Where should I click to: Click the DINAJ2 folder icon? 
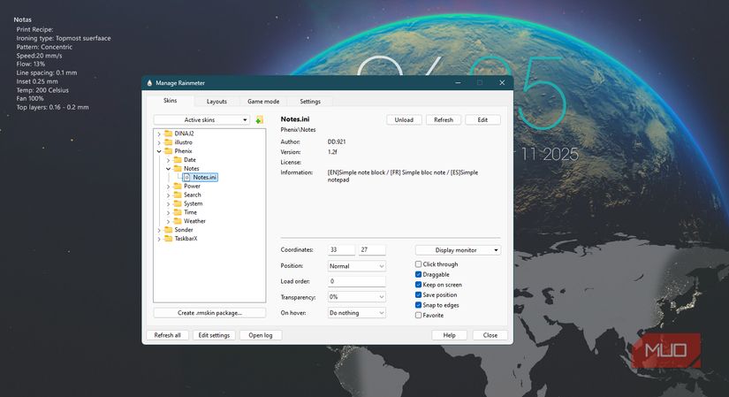[x=168, y=134]
